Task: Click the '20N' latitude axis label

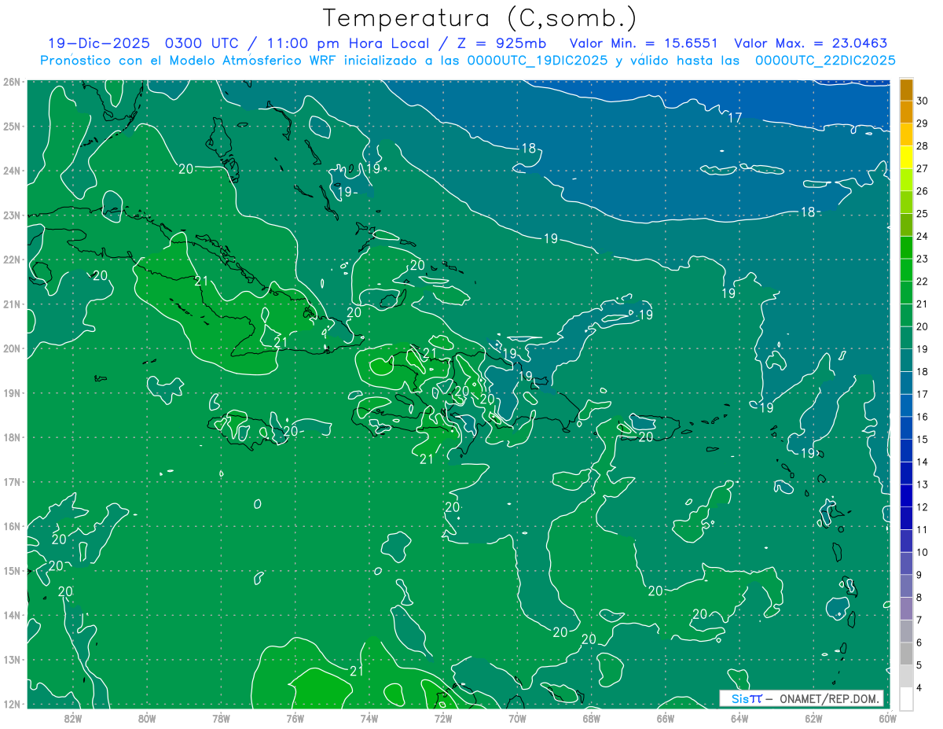Action: (12, 348)
